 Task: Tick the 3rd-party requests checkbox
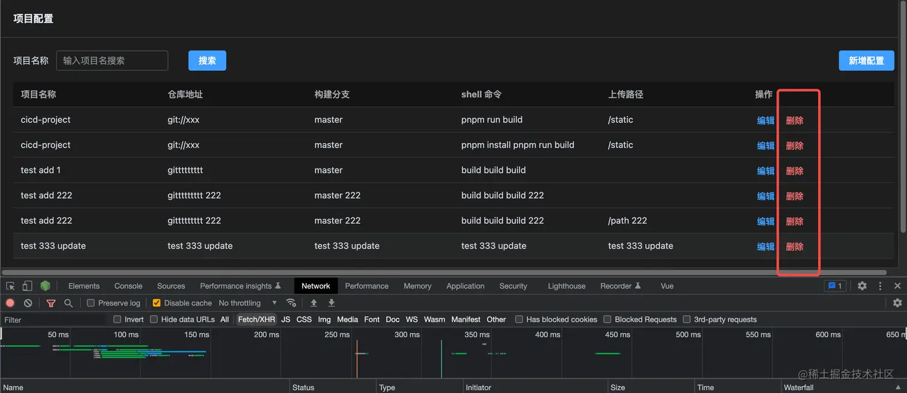click(687, 319)
